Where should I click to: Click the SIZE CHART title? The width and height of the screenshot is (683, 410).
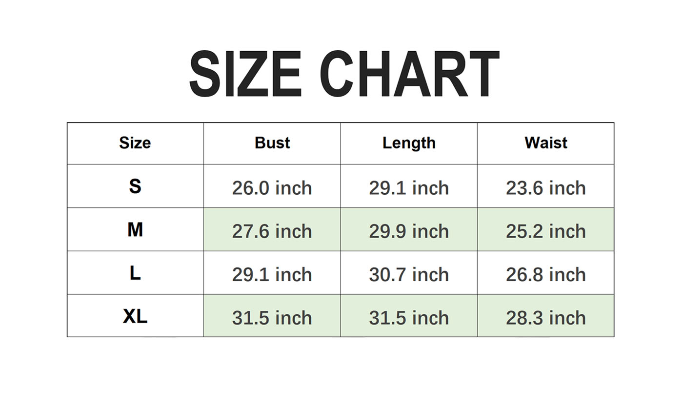344,74
